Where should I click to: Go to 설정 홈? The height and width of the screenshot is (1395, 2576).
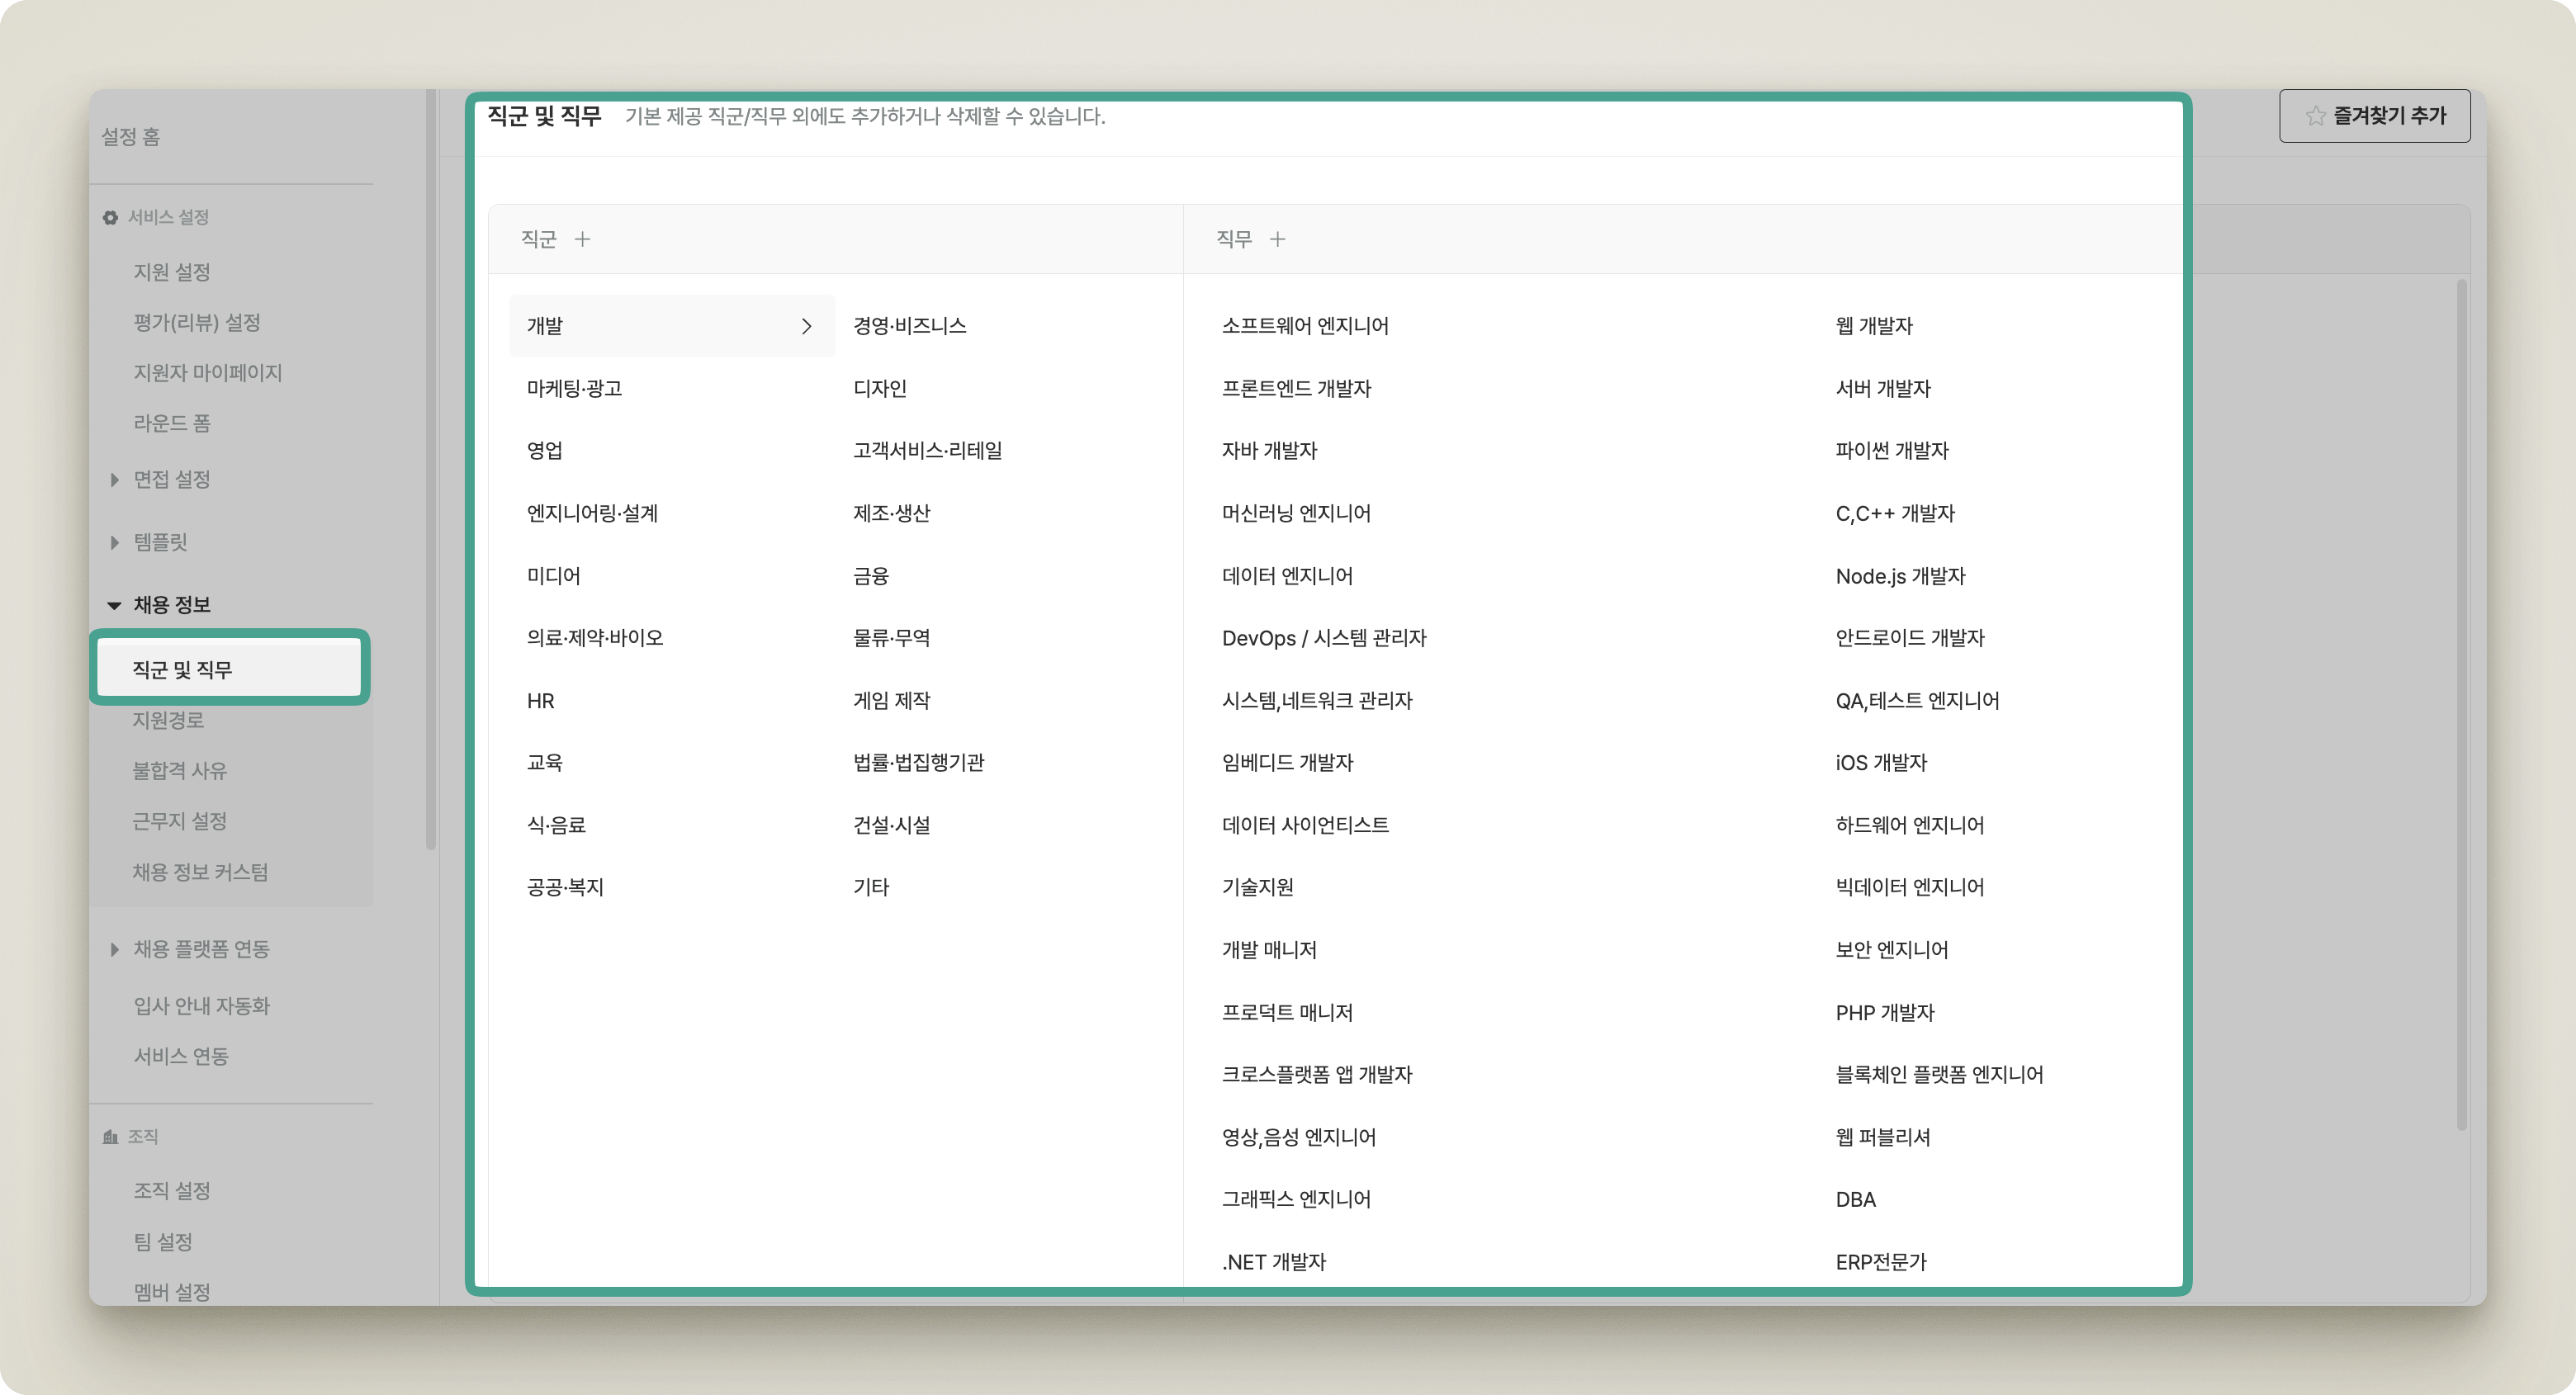pyautogui.click(x=131, y=137)
